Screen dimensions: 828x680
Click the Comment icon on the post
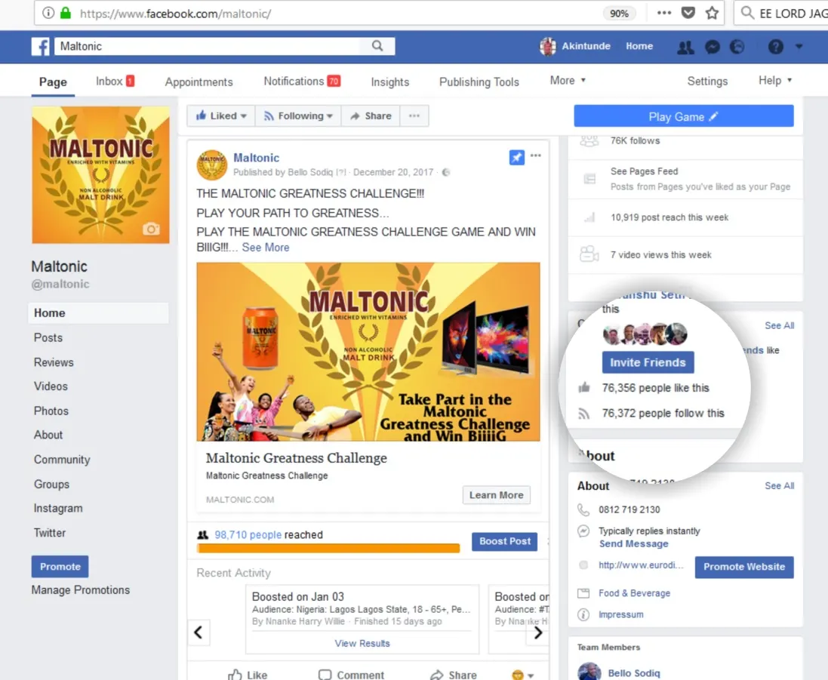(325, 675)
